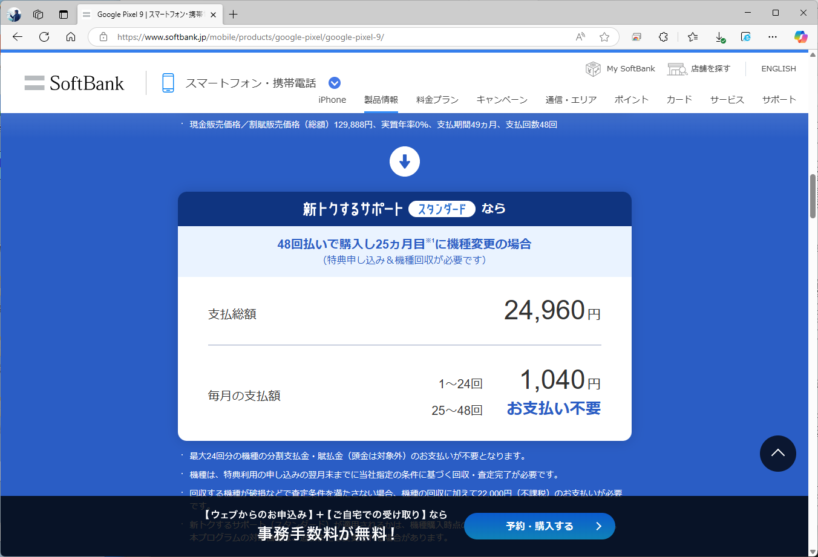Open a new tab with plus
818x557 pixels.
[234, 15]
